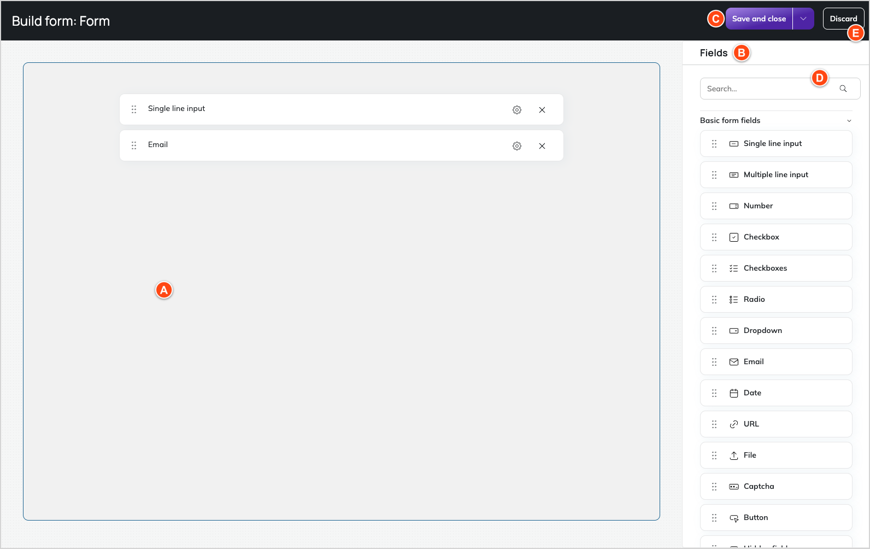Click drag handle of sidebar Checkbox field

[714, 237]
